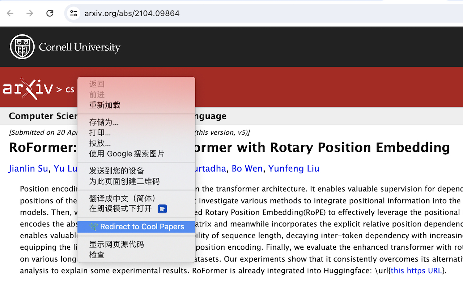463x289 pixels.
Task: Click the arXiv logo
Action: pyautogui.click(x=28, y=89)
